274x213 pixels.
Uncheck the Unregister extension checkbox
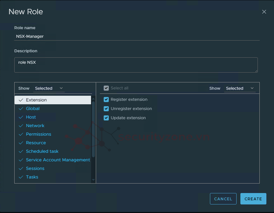(106, 109)
